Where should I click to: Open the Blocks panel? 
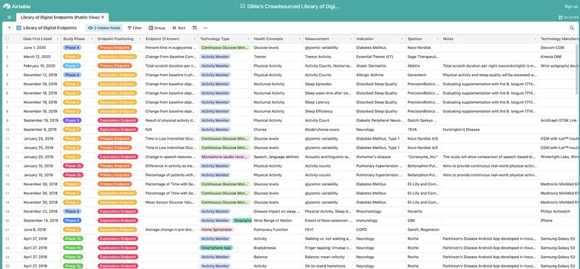(x=568, y=17)
